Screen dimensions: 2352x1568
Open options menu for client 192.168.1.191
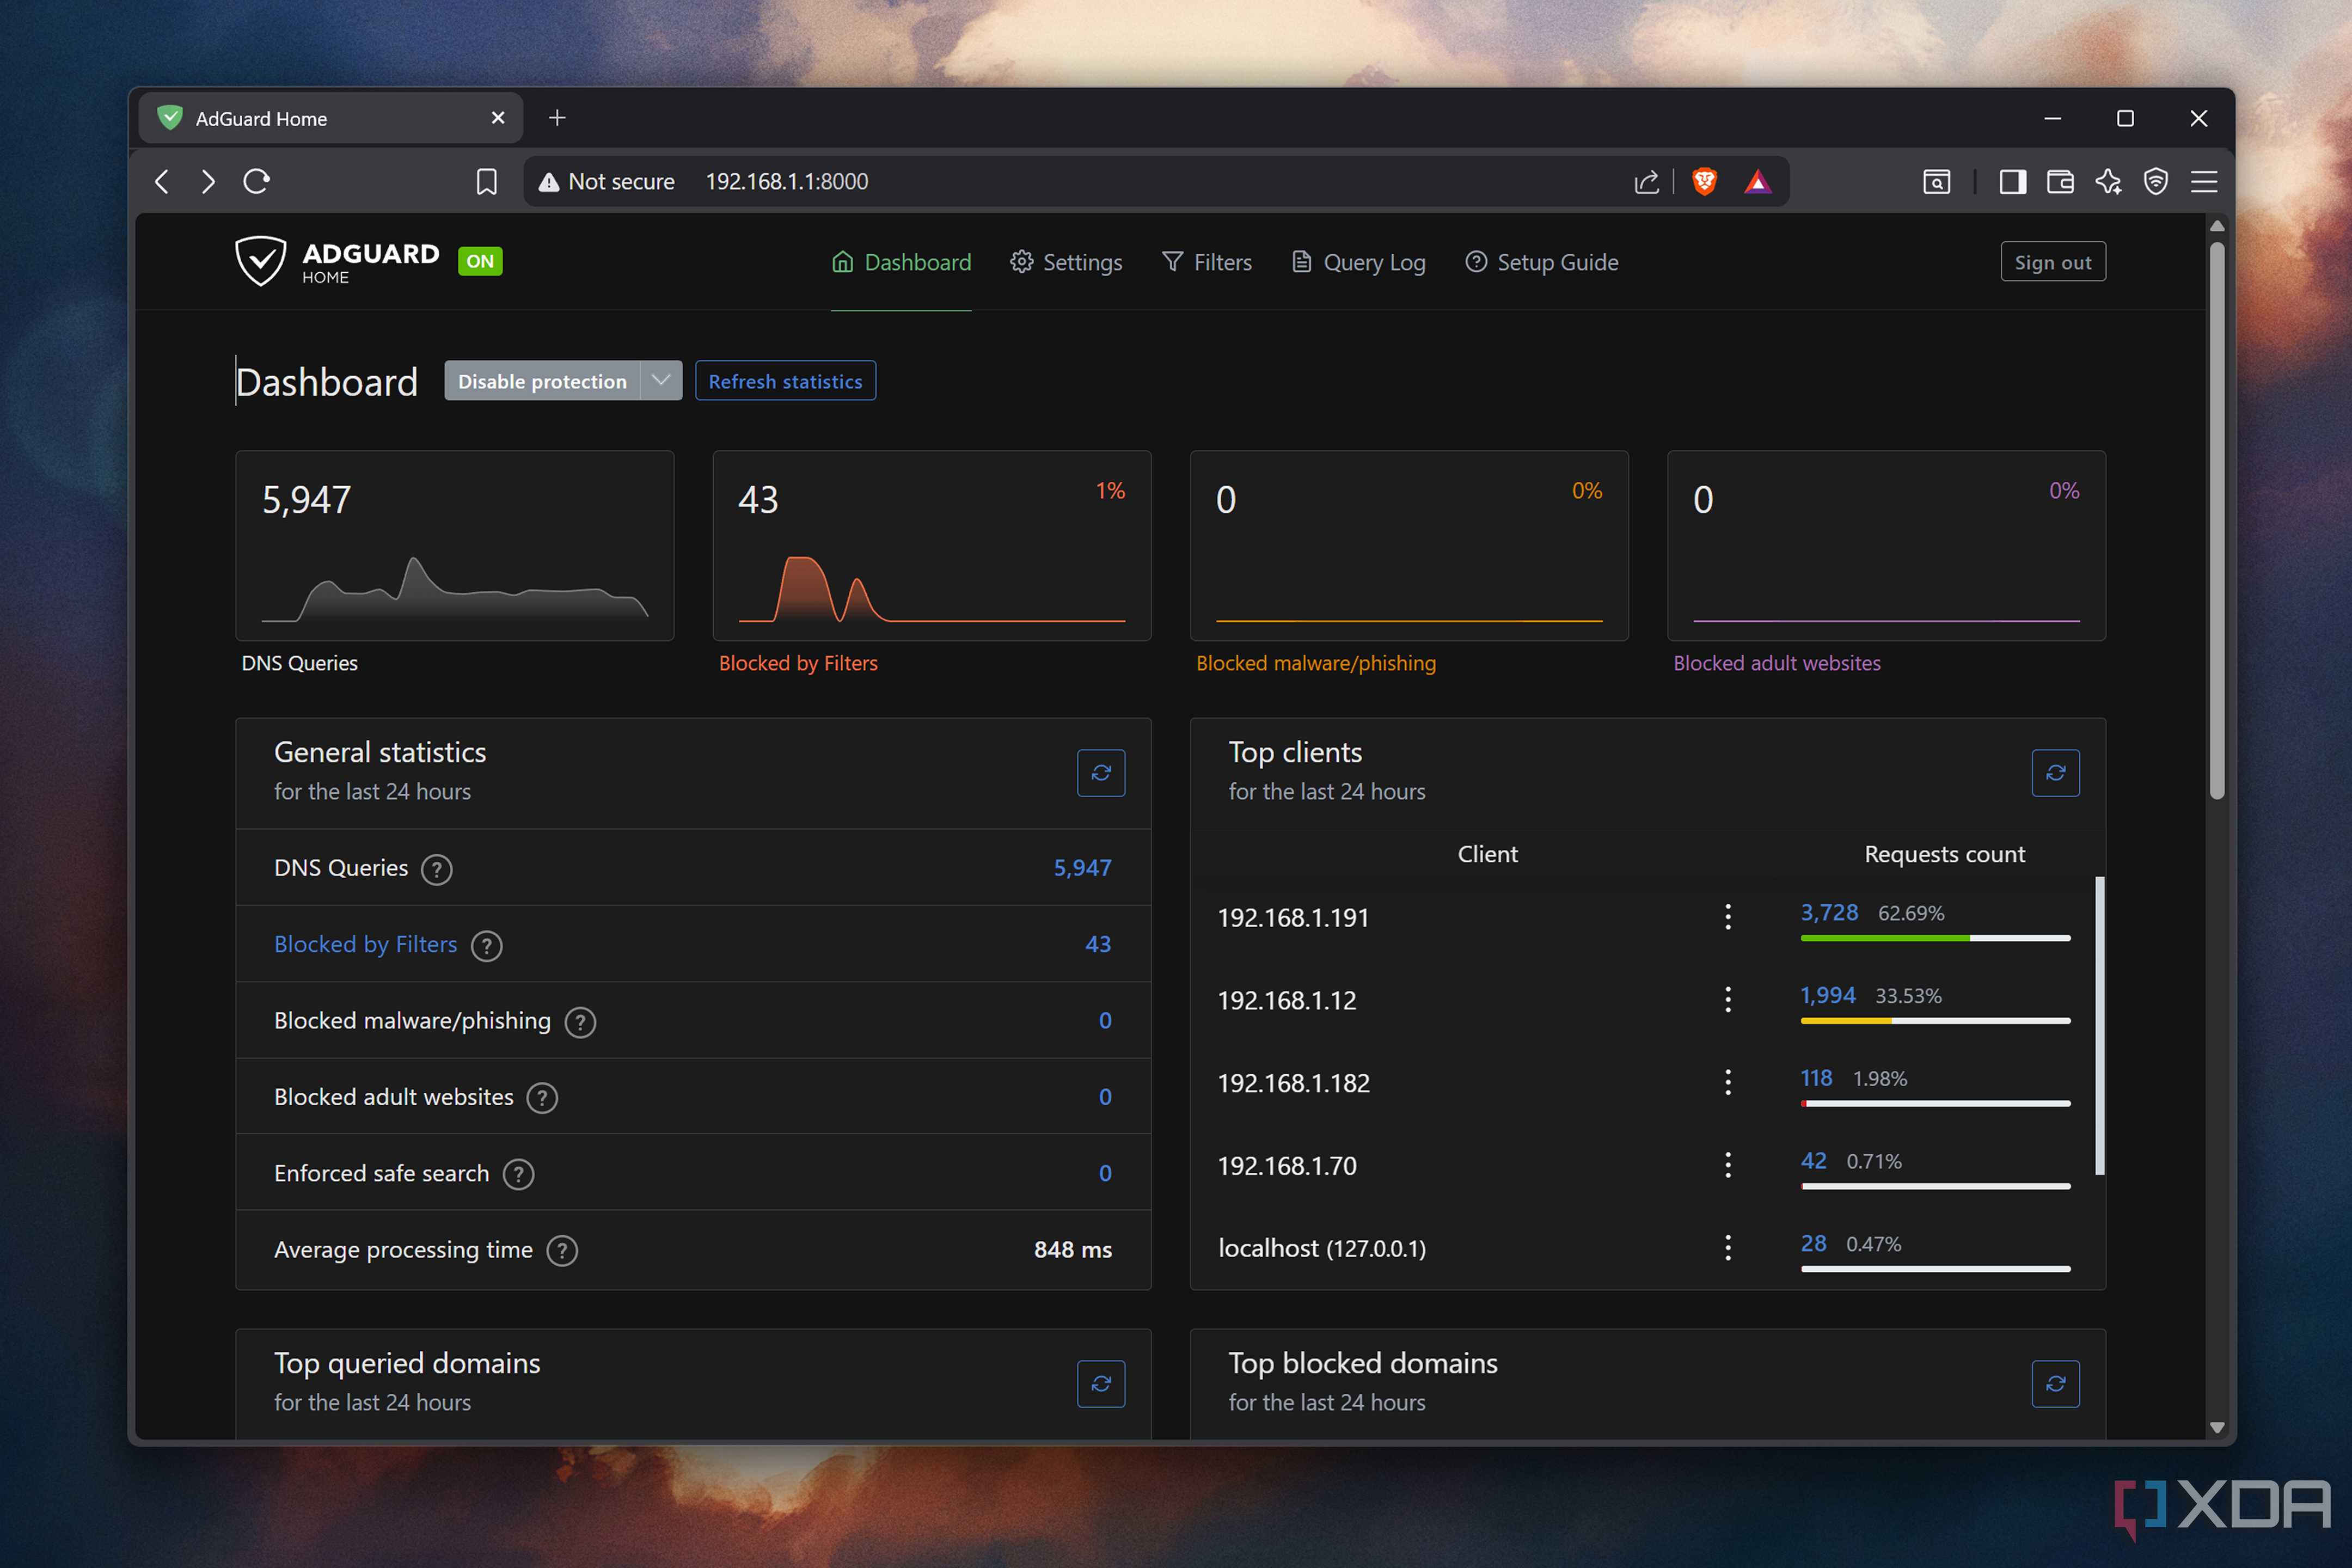[1728, 917]
